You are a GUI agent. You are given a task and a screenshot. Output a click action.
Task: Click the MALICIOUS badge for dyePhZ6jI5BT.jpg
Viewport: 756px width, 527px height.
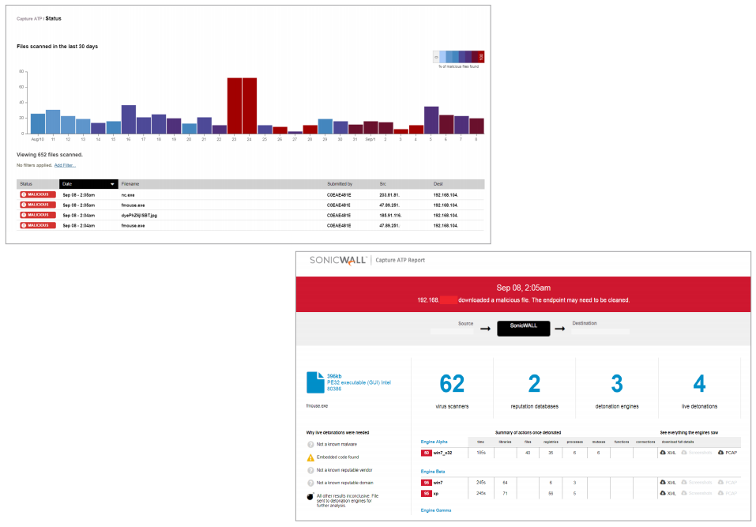pos(38,215)
